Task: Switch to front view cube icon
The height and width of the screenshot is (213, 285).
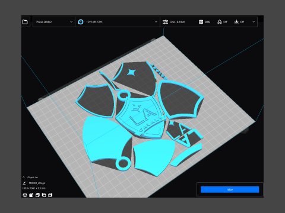Action: 31,195
